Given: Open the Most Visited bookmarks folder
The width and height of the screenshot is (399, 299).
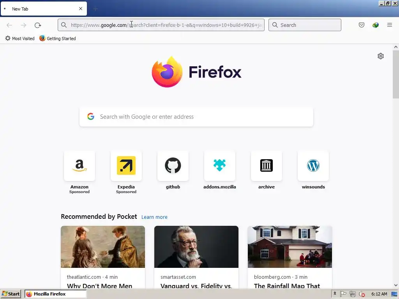Looking at the screenshot, I should click(x=20, y=39).
